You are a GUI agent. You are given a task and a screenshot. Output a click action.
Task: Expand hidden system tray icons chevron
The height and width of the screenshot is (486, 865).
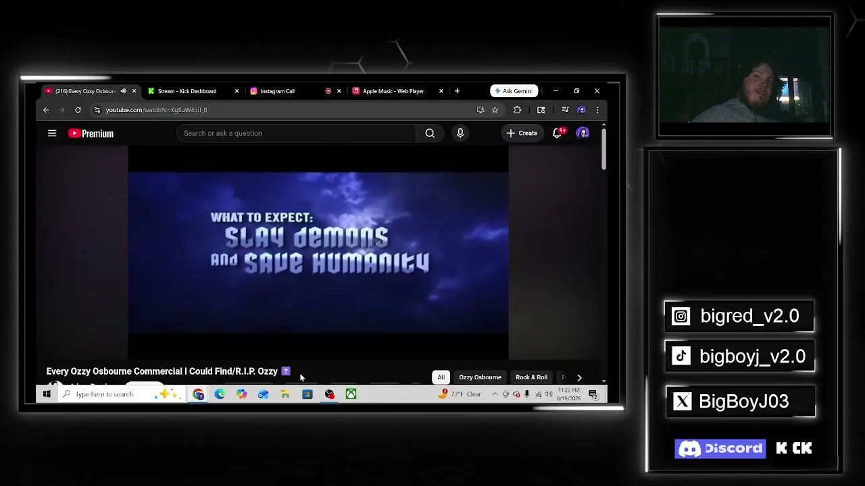click(x=495, y=394)
